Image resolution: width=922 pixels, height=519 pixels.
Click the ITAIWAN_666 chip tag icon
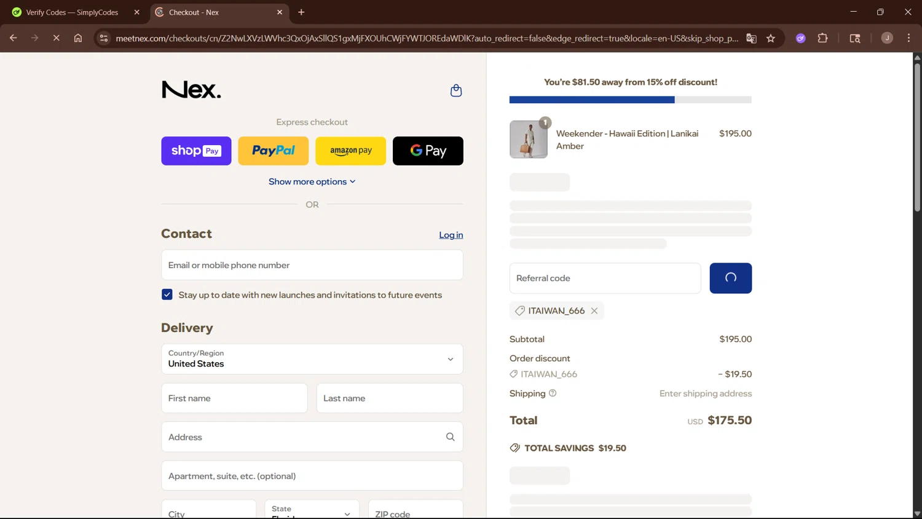[x=520, y=311]
